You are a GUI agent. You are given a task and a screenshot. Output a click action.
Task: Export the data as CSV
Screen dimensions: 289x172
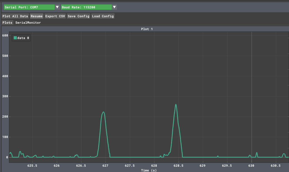[55, 16]
